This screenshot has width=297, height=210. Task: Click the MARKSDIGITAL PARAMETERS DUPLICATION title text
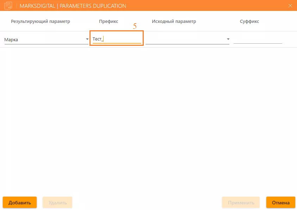pos(73,6)
